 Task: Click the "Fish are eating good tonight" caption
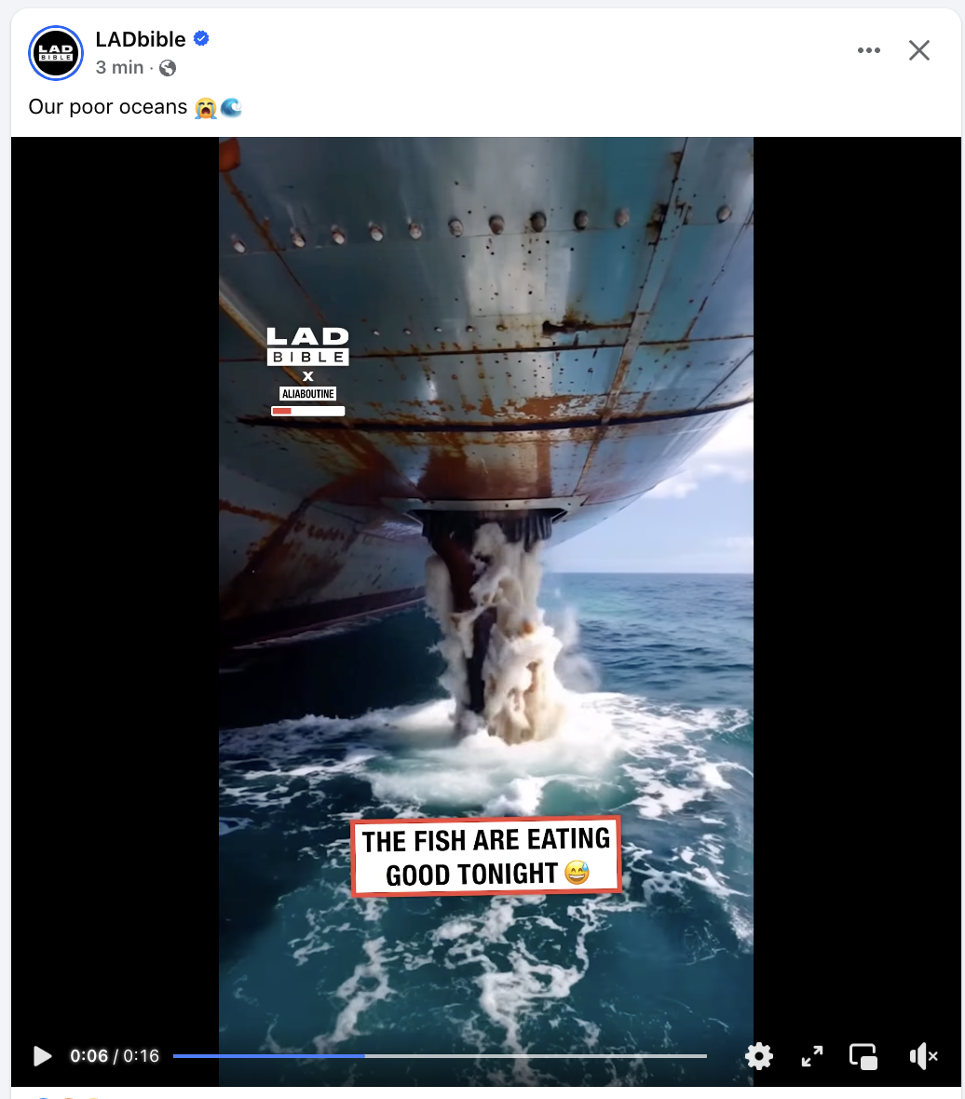coord(486,857)
